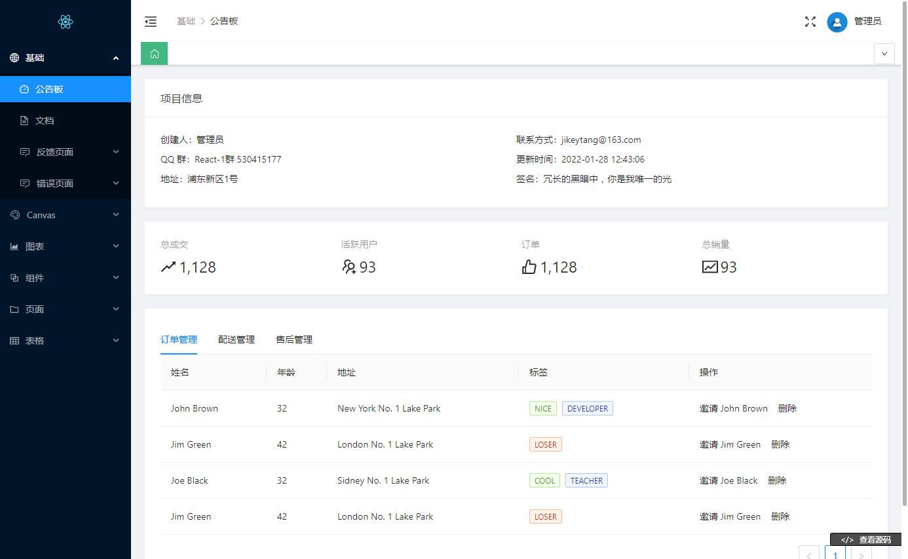Expand the 组件 menu arrow
The image size is (908, 559).
[x=116, y=278]
